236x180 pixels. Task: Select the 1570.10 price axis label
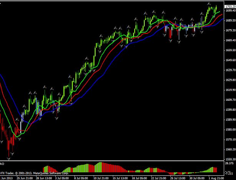(x=231, y=140)
